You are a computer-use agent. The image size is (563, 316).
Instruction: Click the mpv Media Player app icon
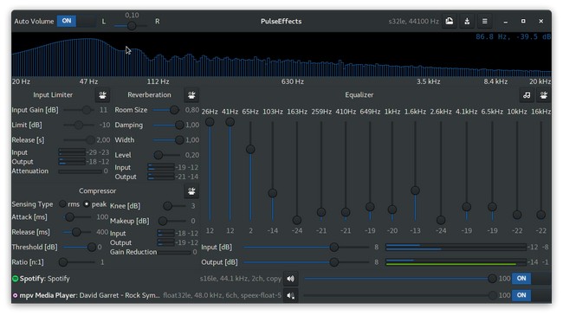tap(15, 295)
